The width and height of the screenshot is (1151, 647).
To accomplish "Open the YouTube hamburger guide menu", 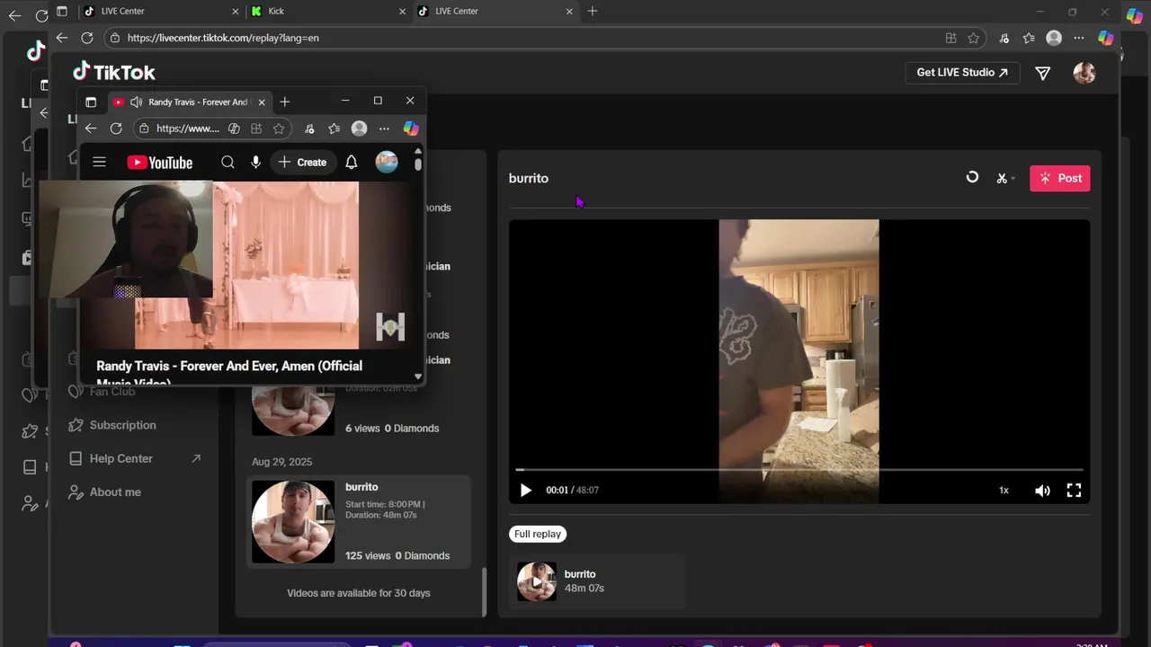I will [x=100, y=163].
